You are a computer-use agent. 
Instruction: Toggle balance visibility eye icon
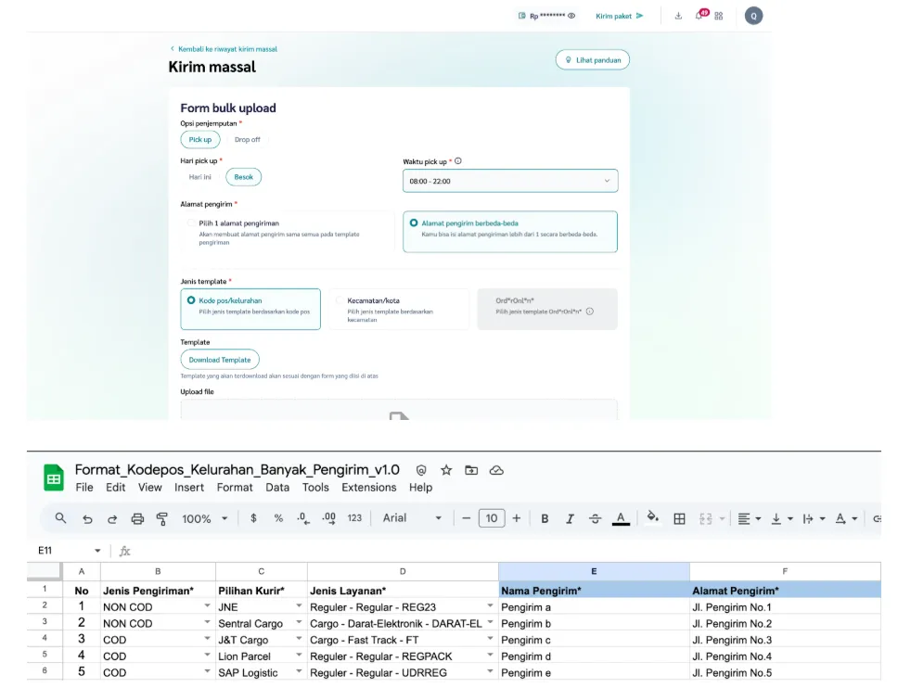coord(571,16)
